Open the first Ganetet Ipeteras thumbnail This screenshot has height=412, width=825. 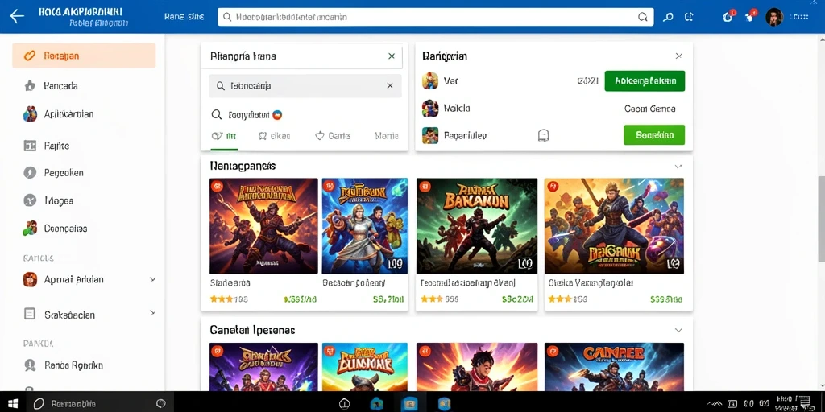[x=263, y=367]
